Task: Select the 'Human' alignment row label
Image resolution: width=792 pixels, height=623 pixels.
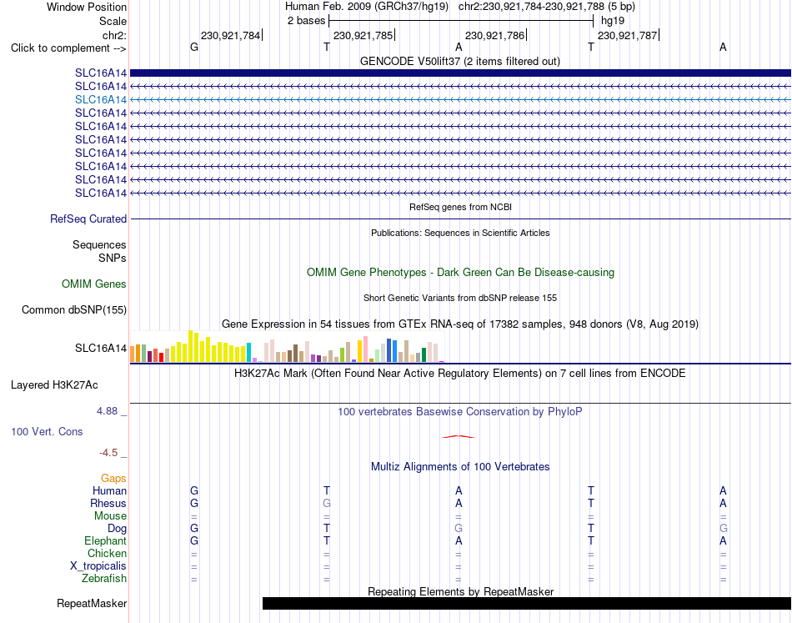Action: point(109,490)
